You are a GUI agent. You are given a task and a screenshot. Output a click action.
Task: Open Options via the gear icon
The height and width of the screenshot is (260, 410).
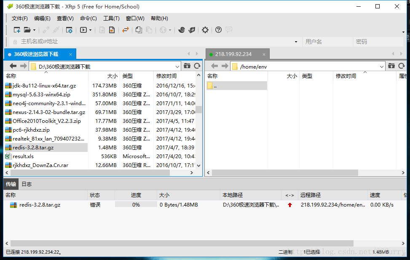pyautogui.click(x=205, y=30)
